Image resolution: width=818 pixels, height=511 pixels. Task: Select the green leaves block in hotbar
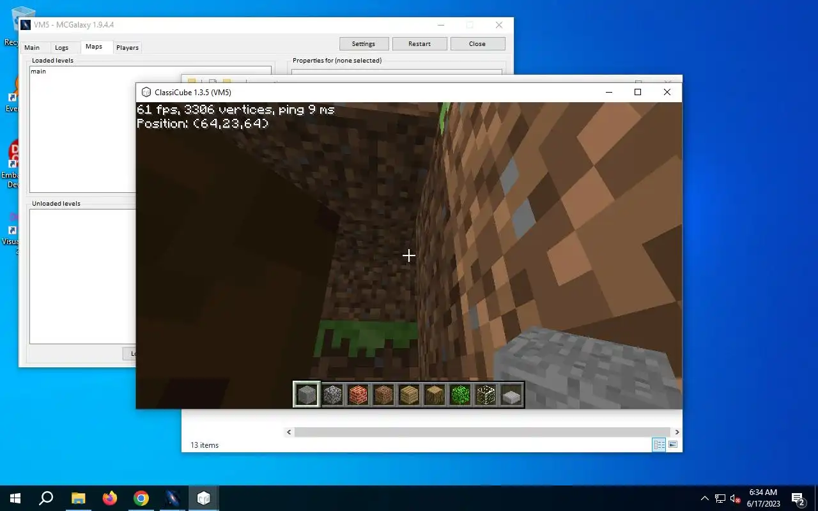(x=460, y=395)
